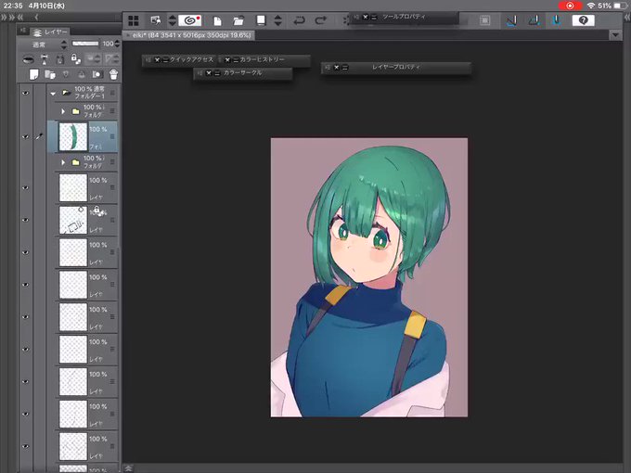Image resolution: width=631 pixels, height=473 pixels.
Task: Tap the red screen recording indicator
Action: click(x=570, y=6)
